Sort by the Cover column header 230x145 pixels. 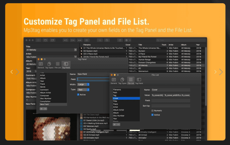[x=128, y=45]
